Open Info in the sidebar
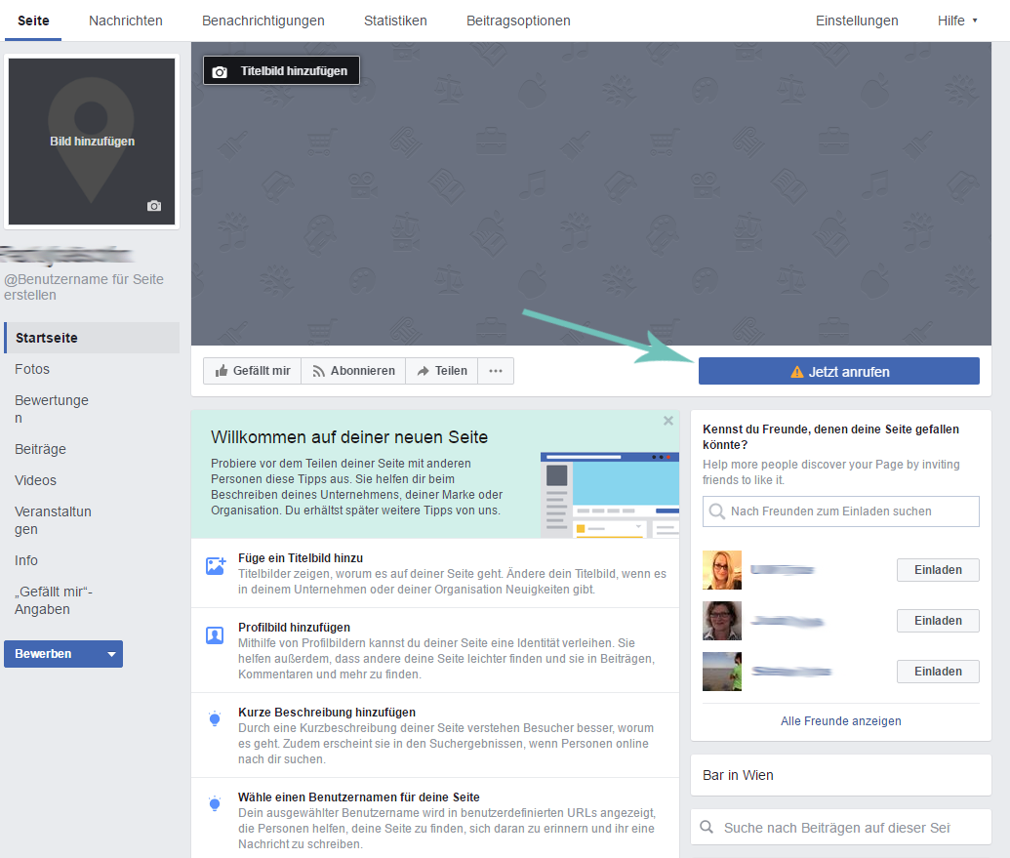Viewport: 1010px width, 858px height. pos(25,560)
